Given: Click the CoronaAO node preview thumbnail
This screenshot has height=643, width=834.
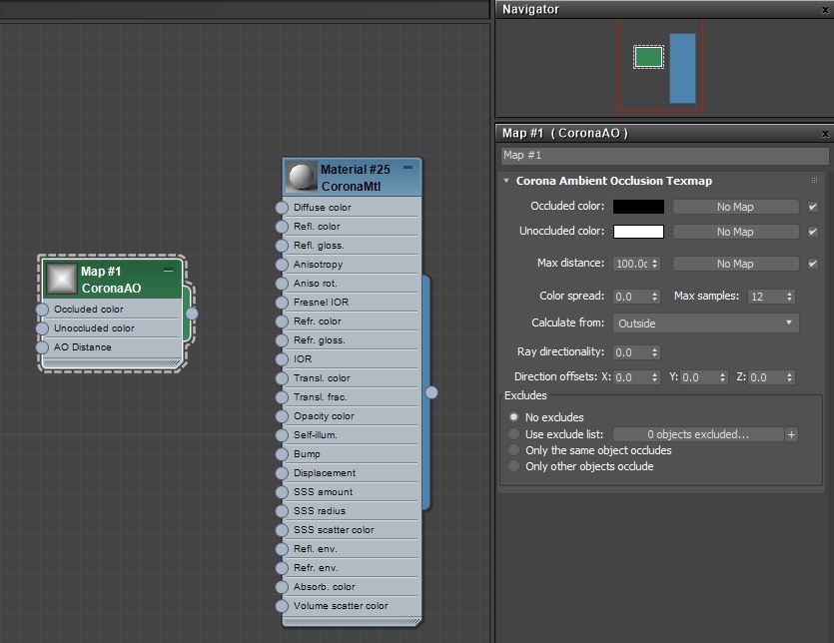Looking at the screenshot, I should 61,279.
